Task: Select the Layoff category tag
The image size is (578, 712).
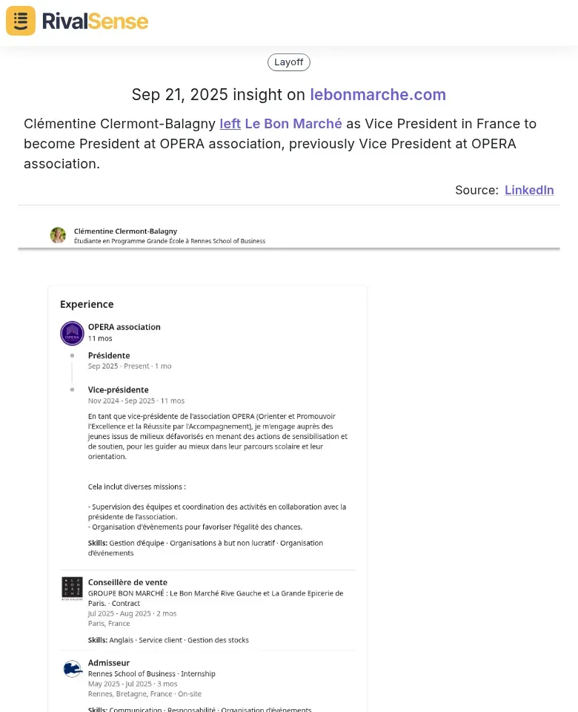Action: [x=289, y=62]
